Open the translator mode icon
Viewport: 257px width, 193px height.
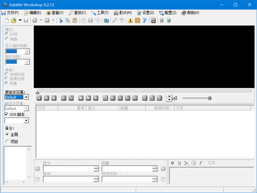(x=106, y=21)
